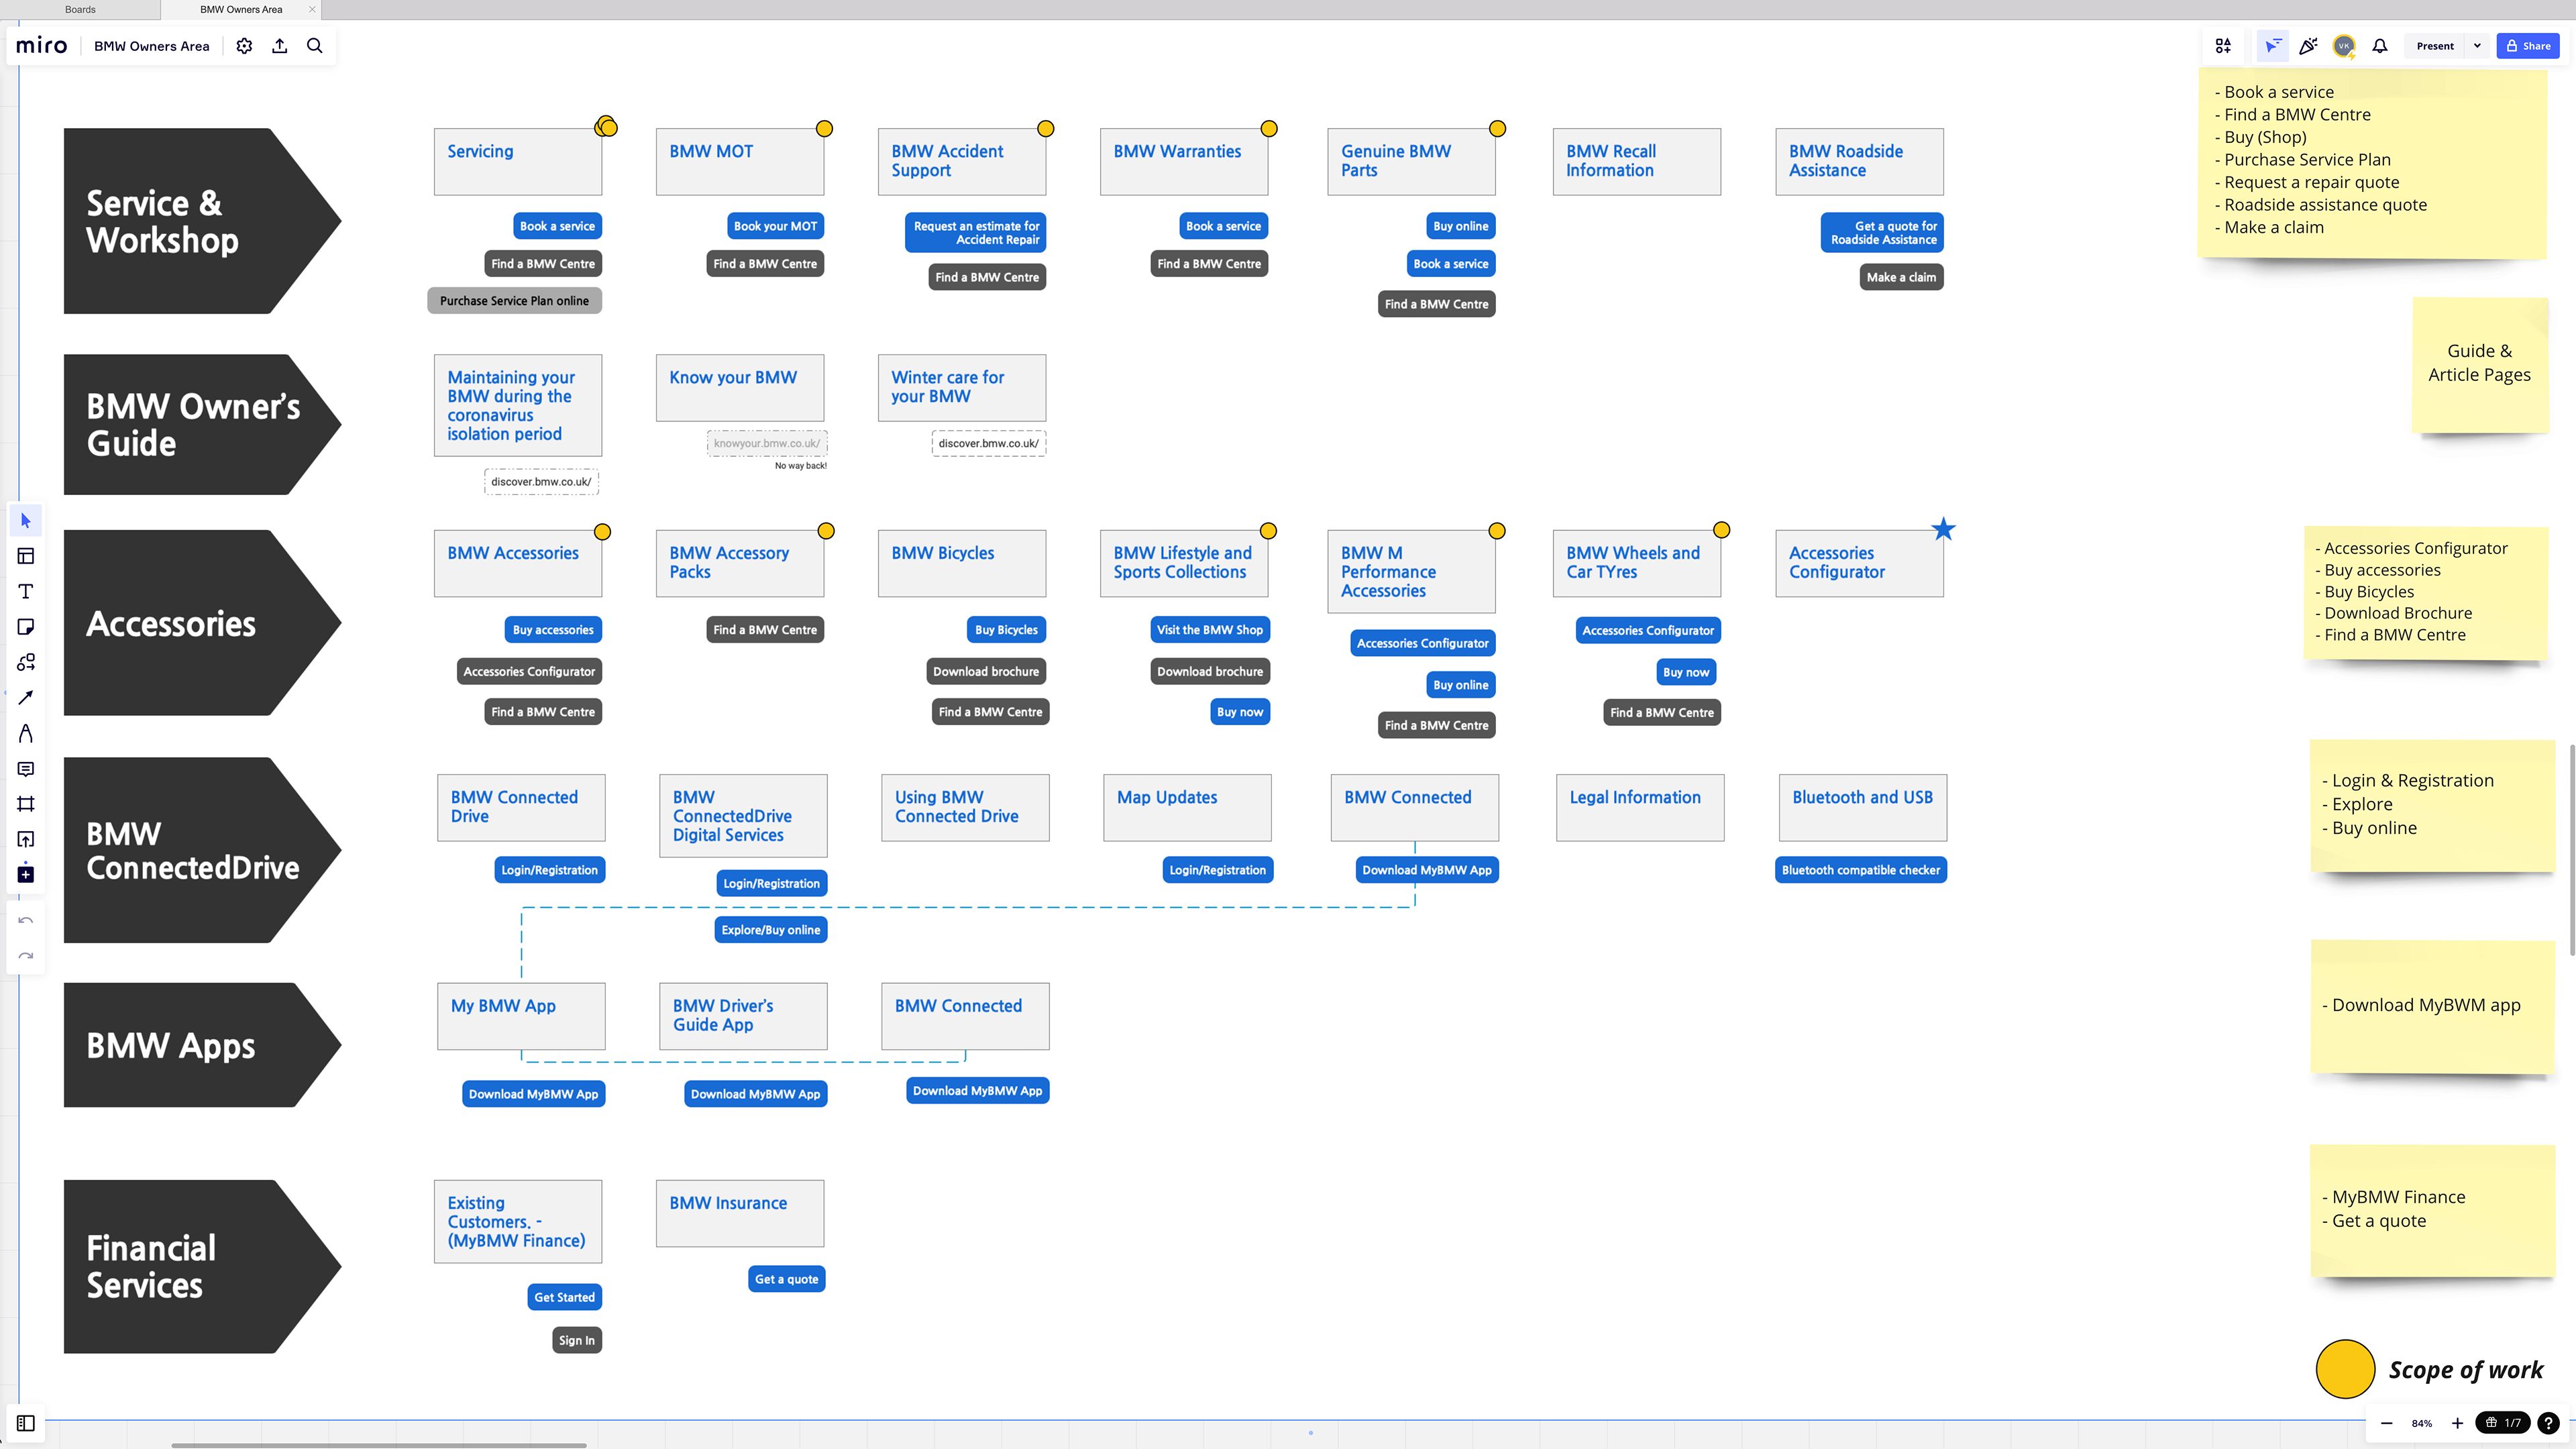Screen dimensions: 2576x1449
Task: Click the Present button
Action: 2434,46
